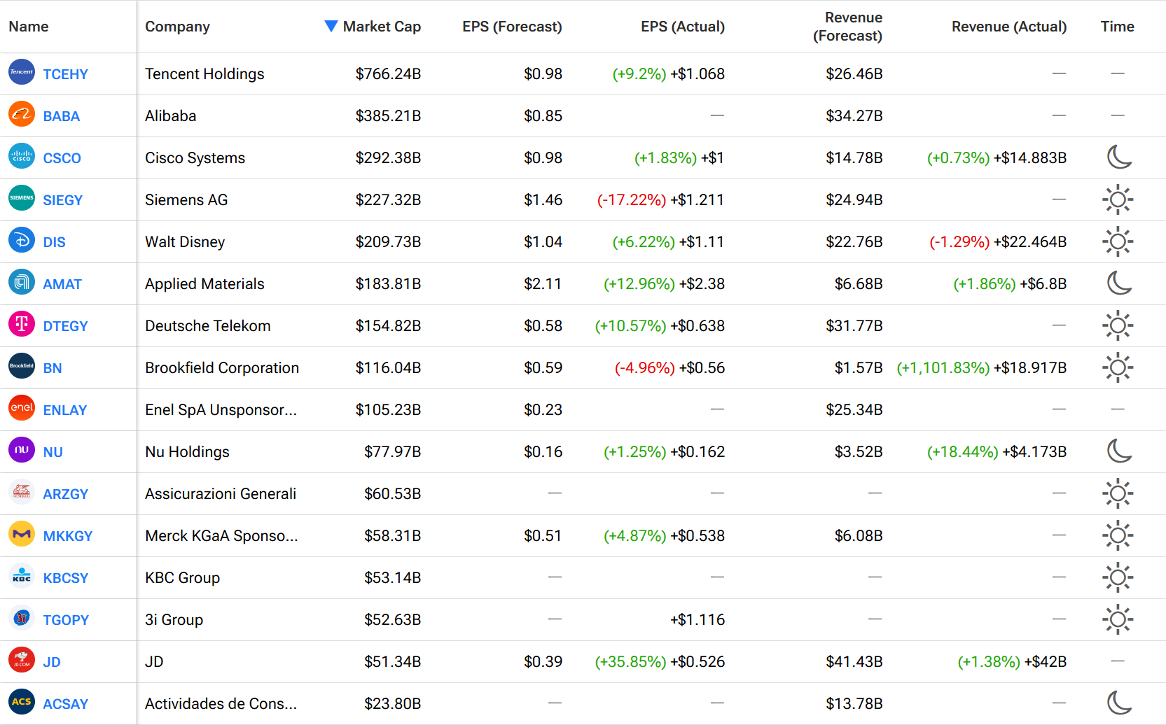1166x725 pixels.
Task: Click the Merck KGaA logo icon
Action: coord(22,534)
